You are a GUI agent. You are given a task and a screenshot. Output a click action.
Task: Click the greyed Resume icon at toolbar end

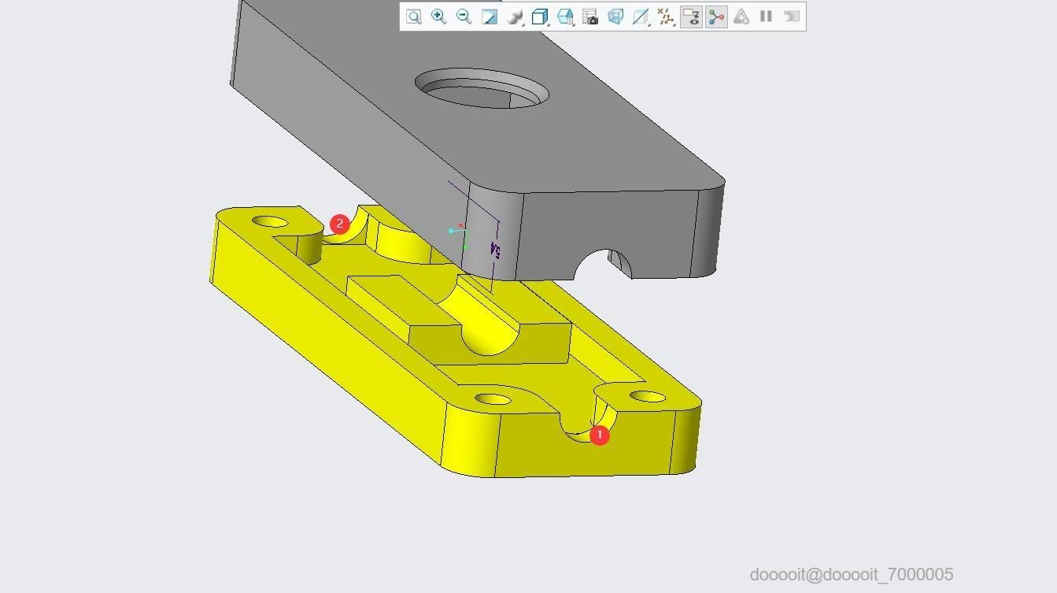click(x=792, y=17)
